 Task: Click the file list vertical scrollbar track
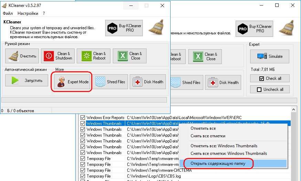coord(293,146)
